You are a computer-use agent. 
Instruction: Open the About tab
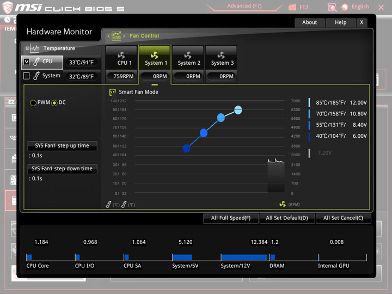coord(309,22)
